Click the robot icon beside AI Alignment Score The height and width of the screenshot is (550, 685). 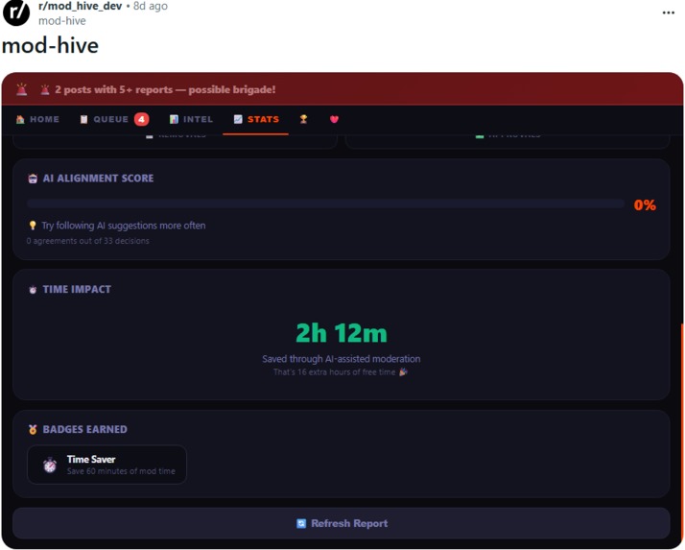tap(33, 179)
